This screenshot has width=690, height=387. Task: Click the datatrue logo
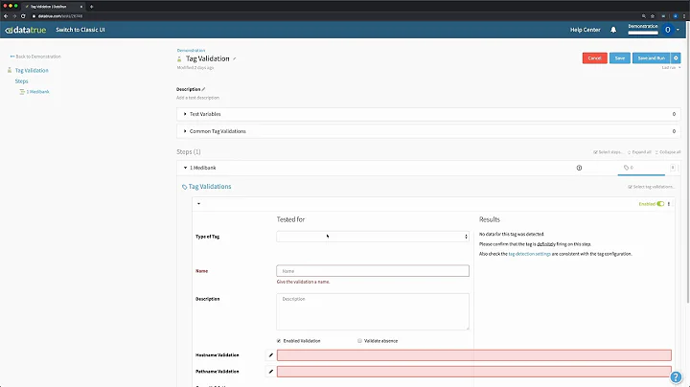point(26,30)
